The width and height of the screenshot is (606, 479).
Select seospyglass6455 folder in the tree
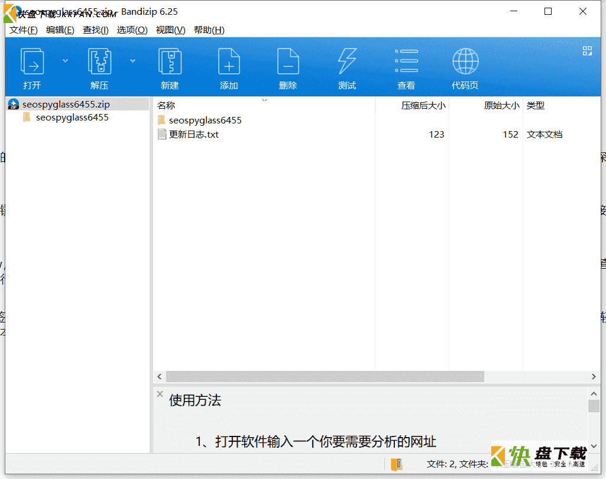(72, 118)
